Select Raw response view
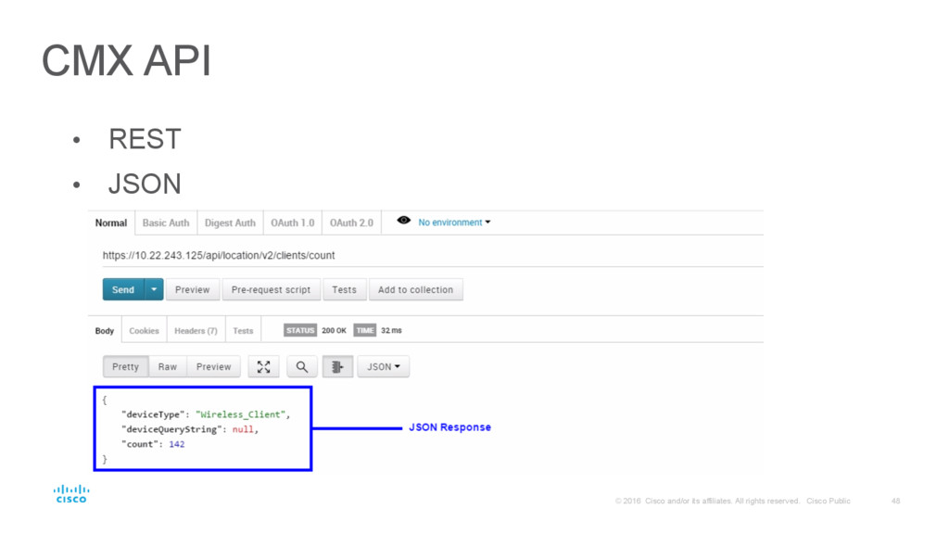Screen dimensions: 949x534 coord(168,366)
